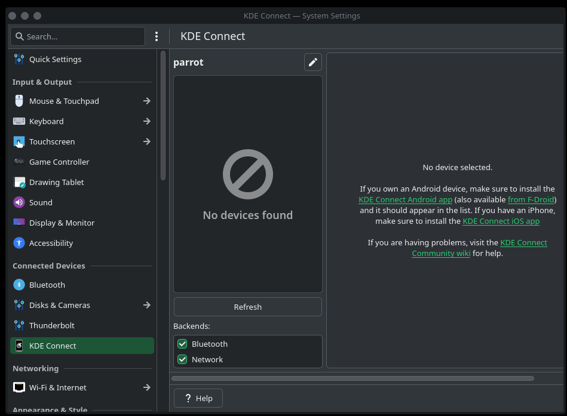The width and height of the screenshot is (567, 416).
Task: Click the Bluetooth icon in the sidebar
Action: [x=19, y=285]
